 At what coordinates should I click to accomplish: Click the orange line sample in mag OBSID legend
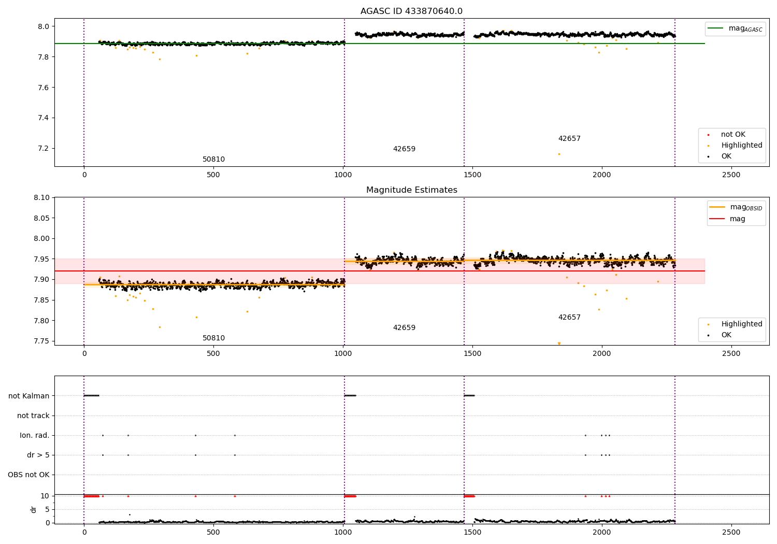tap(717, 207)
